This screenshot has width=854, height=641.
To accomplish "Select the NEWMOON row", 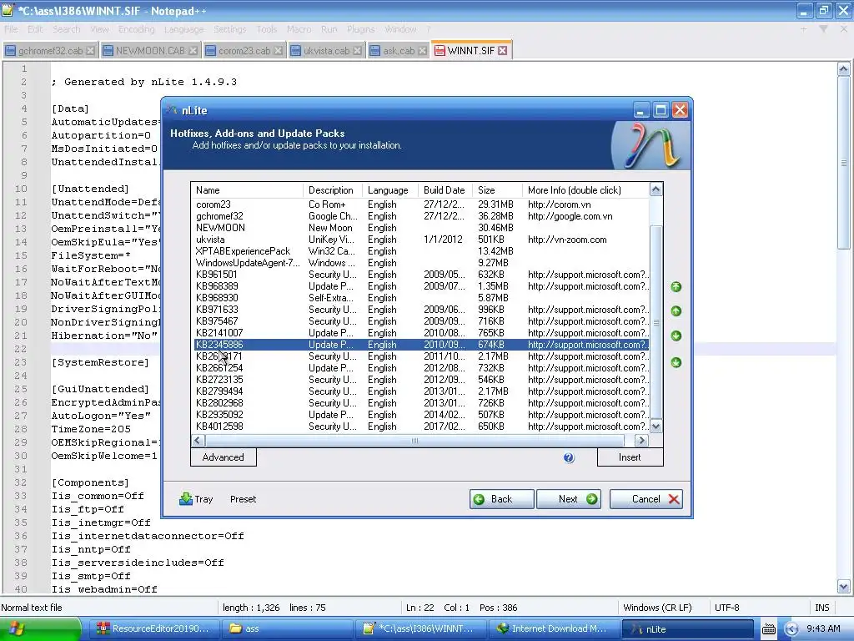I will pyautogui.click(x=421, y=228).
